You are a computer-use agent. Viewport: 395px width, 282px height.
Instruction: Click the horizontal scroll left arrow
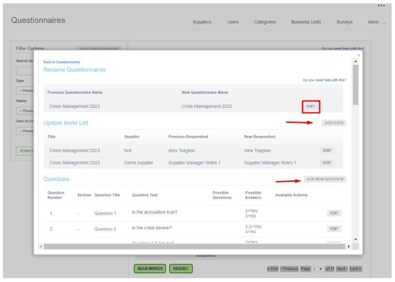point(41,247)
